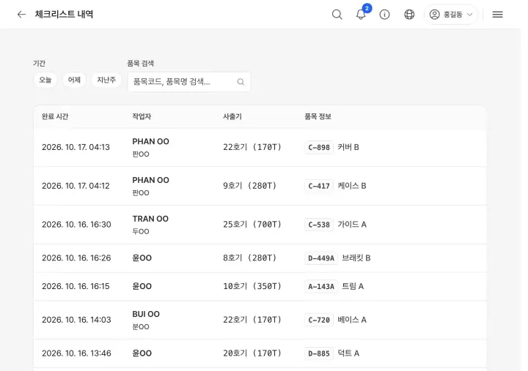This screenshot has height=371, width=528.
Task: Click the C-538 item code tag
Action: (x=319, y=225)
